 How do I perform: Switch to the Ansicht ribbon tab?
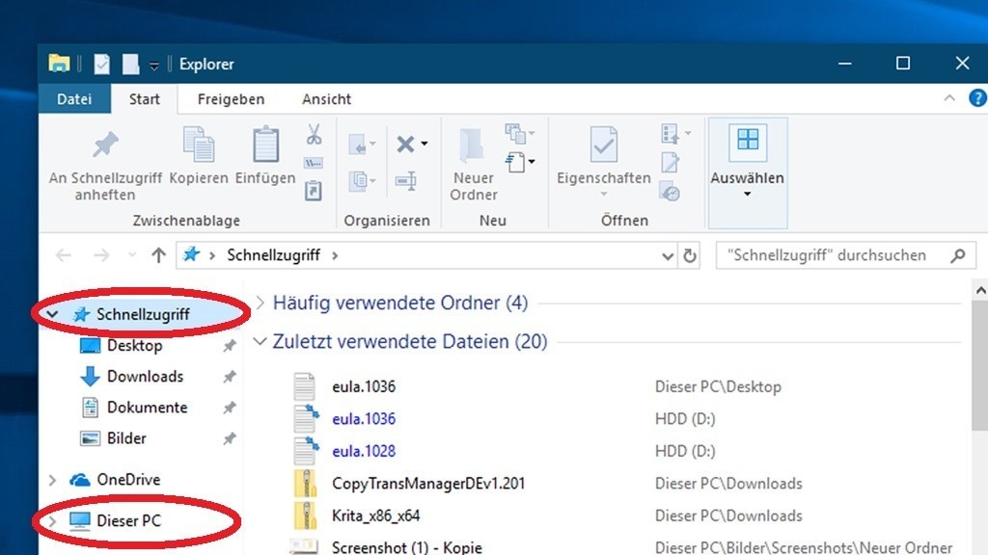coord(325,98)
